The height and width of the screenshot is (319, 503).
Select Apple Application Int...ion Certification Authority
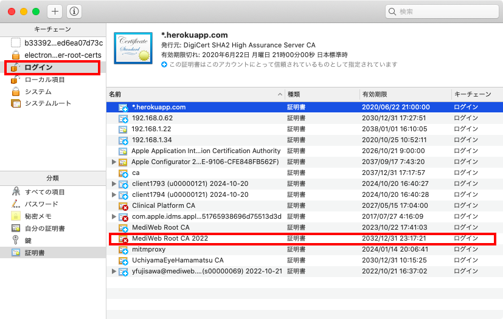coord(305,151)
